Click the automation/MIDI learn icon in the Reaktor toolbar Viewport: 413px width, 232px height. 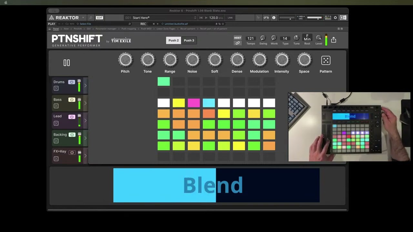click(258, 18)
